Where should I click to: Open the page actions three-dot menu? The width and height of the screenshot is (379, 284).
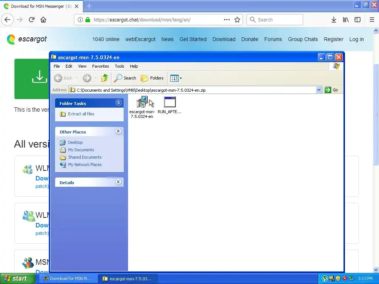click(227, 20)
